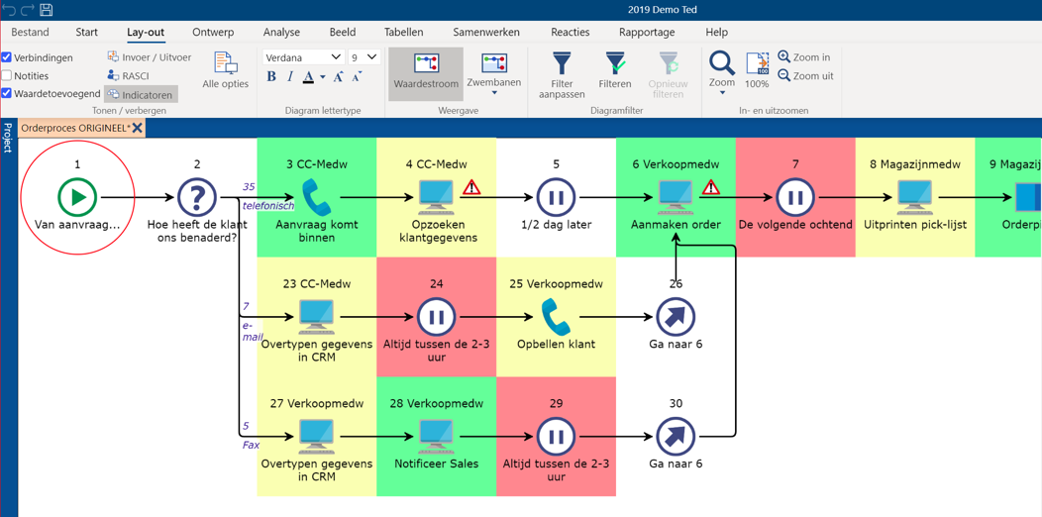Click the Save disk icon in title bar
This screenshot has width=1042, height=517.
46,10
